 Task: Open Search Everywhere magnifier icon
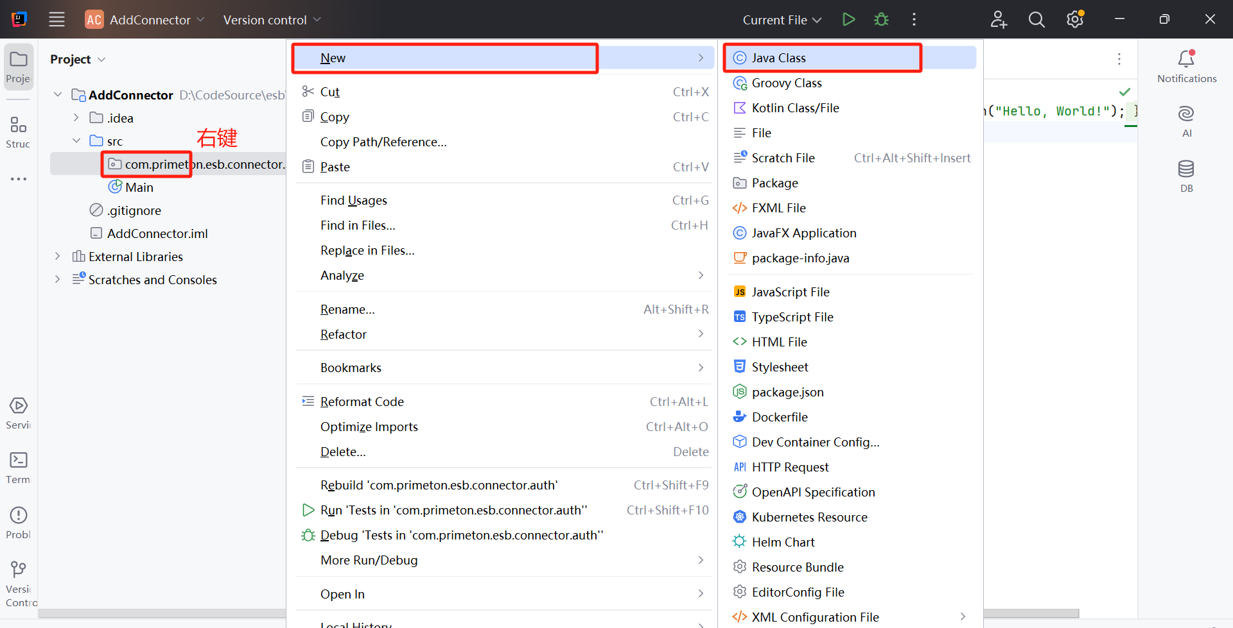coord(1036,20)
